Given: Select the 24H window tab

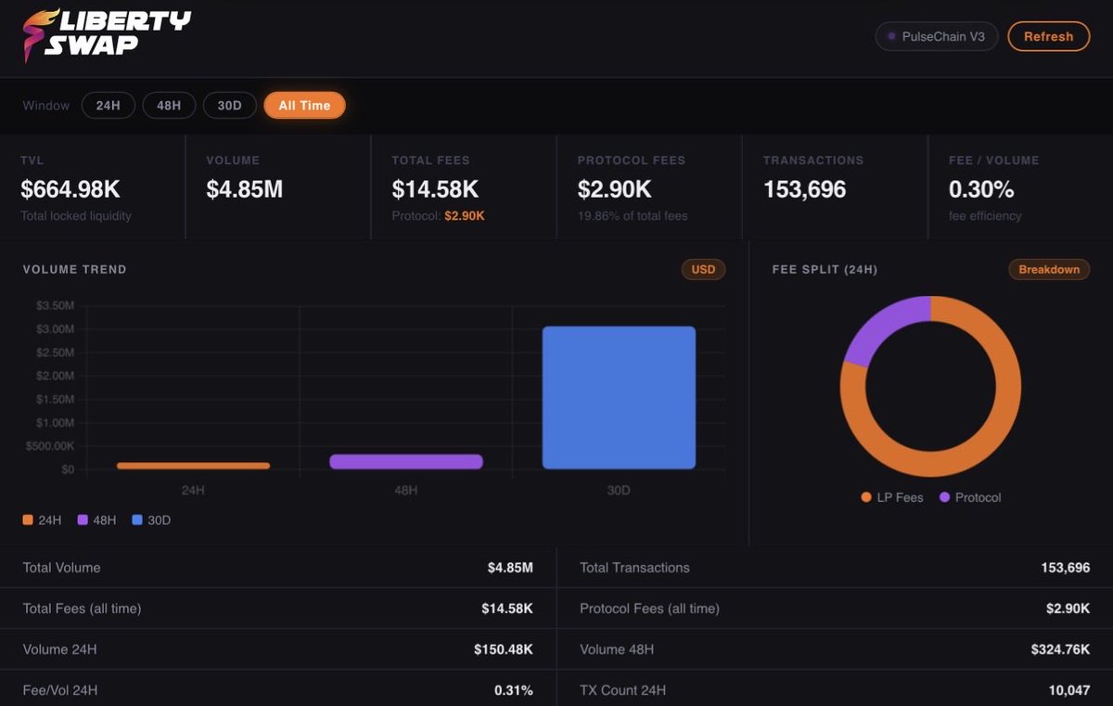Looking at the screenshot, I should coord(109,106).
